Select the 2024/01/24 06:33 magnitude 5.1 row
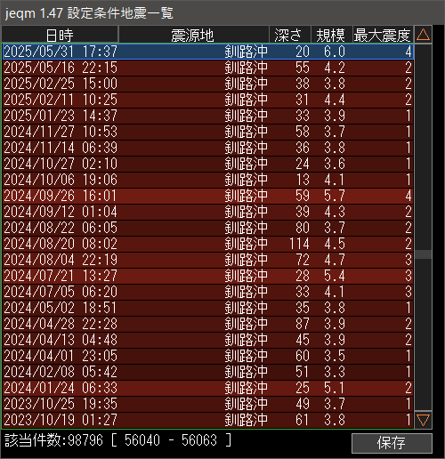Viewport: 445px width, 459px height. [207, 388]
